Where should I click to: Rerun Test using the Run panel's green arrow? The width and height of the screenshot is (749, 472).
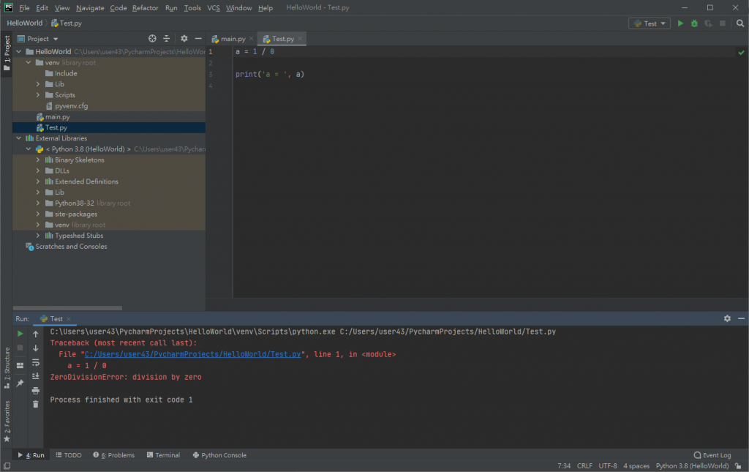click(x=20, y=334)
